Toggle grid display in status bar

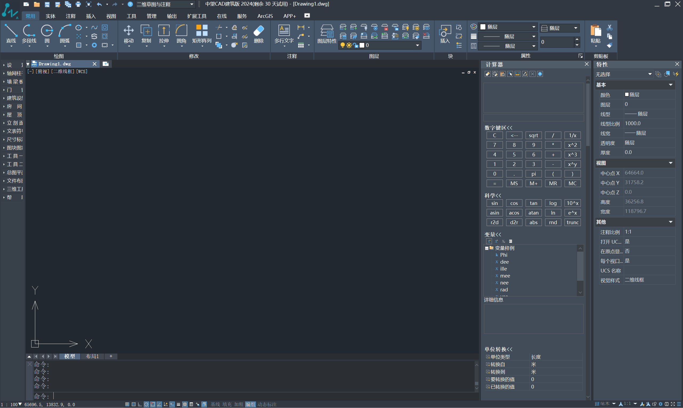134,404
